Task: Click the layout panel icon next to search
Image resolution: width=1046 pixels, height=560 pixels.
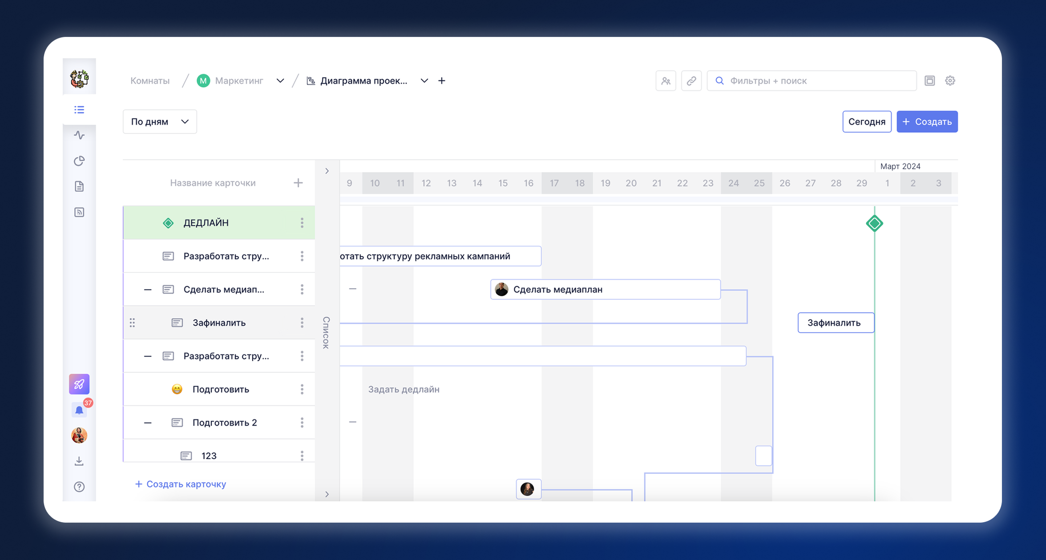Action: (x=929, y=81)
